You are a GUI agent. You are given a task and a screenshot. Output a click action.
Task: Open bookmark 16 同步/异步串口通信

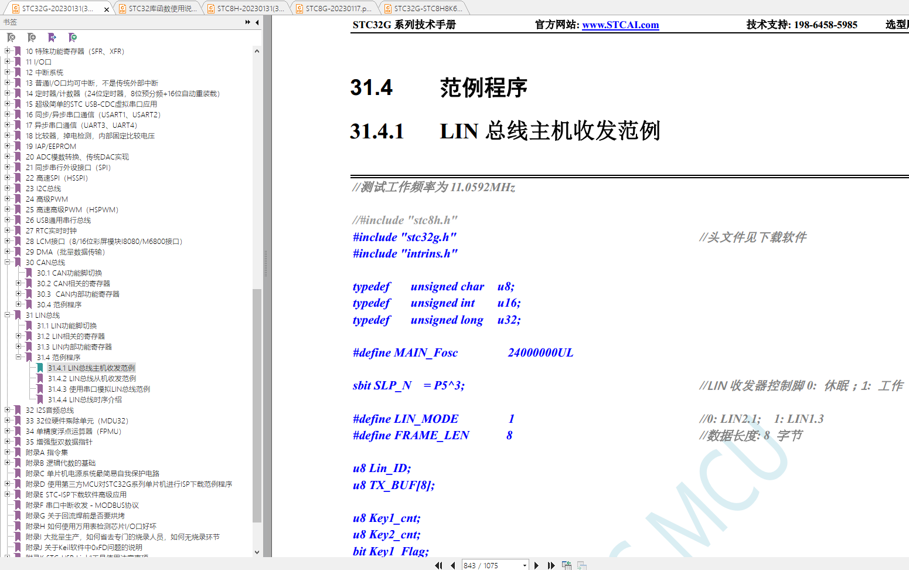pos(93,114)
